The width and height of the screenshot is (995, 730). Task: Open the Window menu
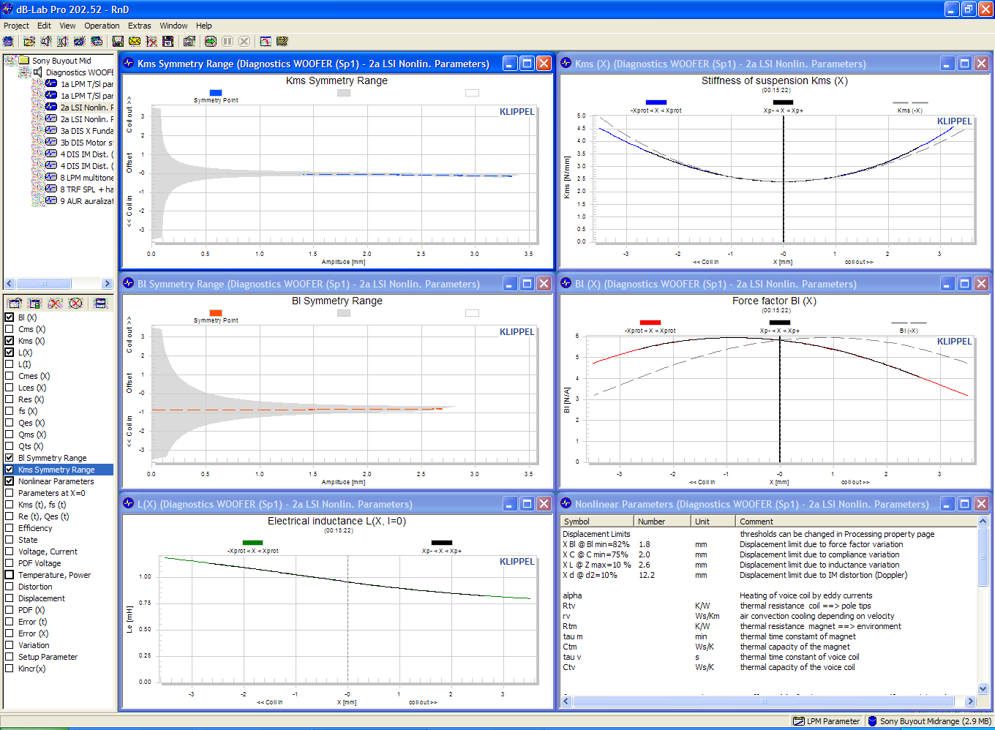(173, 26)
